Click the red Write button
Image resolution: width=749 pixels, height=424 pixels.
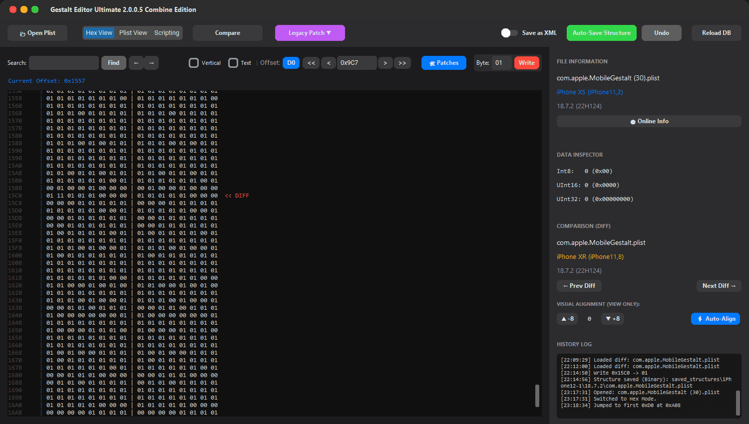[527, 63]
